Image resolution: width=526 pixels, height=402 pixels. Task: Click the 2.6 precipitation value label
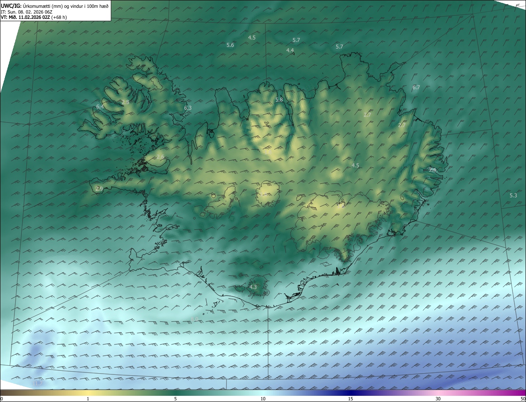pyautogui.click(x=160, y=157)
